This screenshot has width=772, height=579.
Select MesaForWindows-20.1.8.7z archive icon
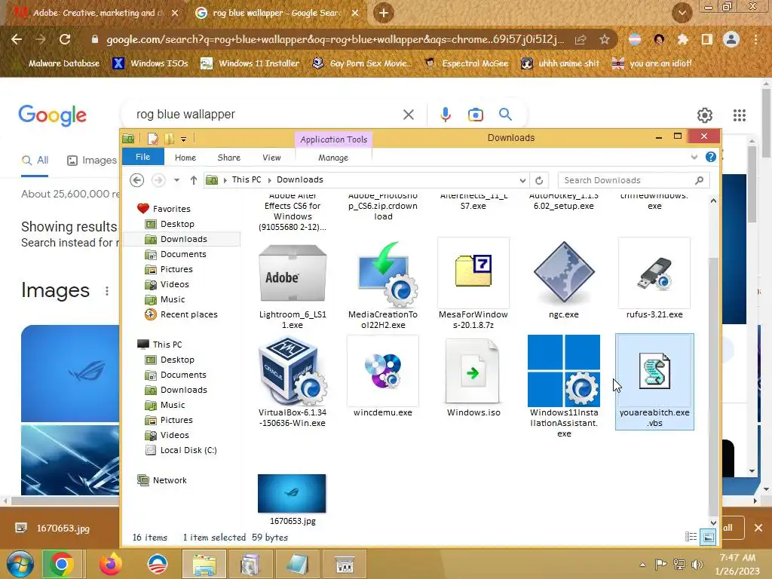(473, 271)
